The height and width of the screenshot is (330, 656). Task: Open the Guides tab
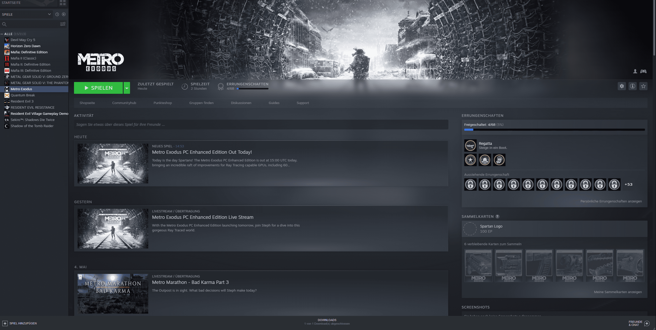pos(274,103)
